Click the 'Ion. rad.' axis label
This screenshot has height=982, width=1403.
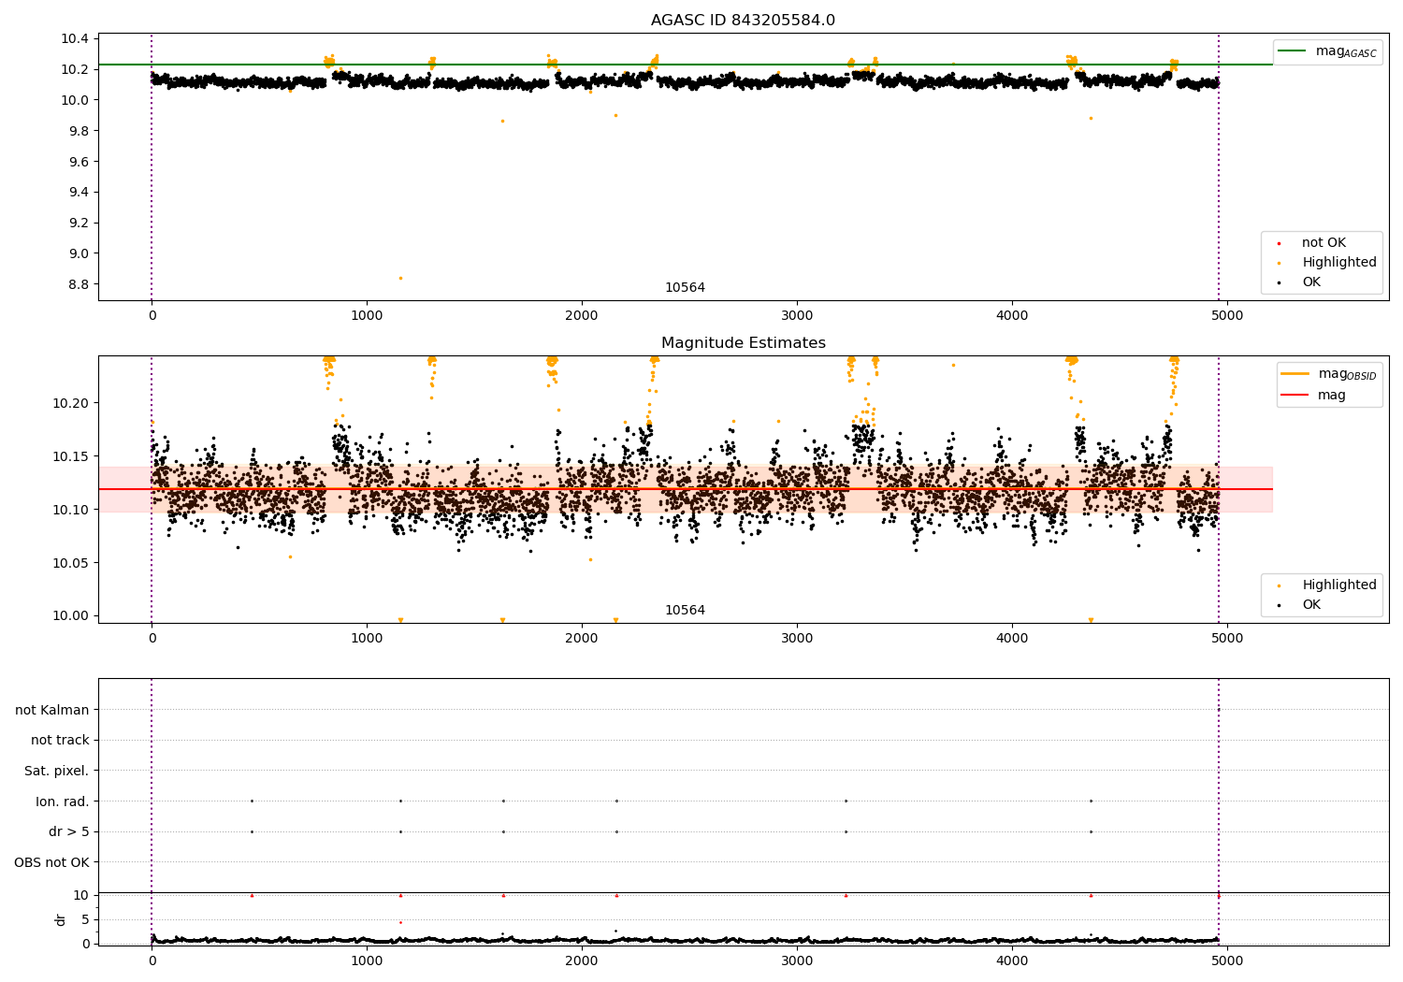[x=63, y=801]
